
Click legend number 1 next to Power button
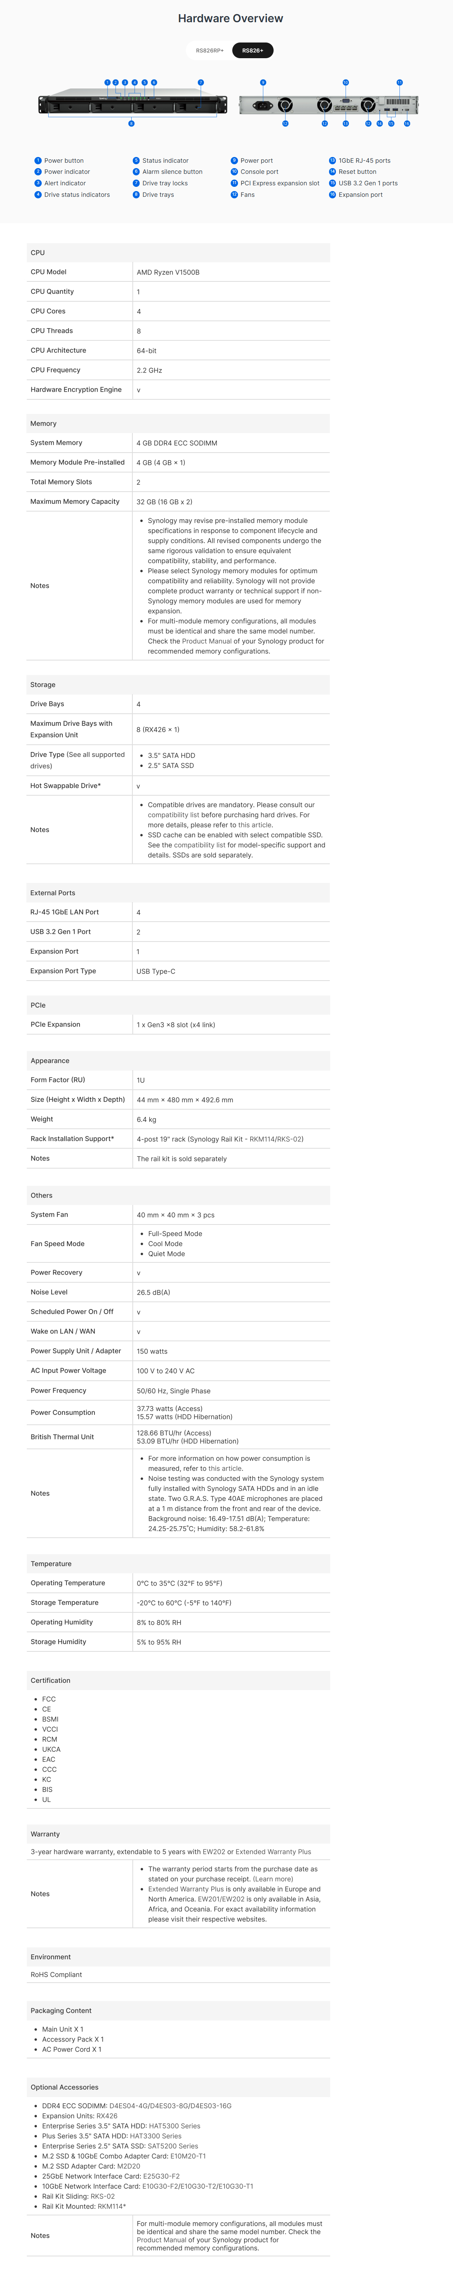pos(38,161)
